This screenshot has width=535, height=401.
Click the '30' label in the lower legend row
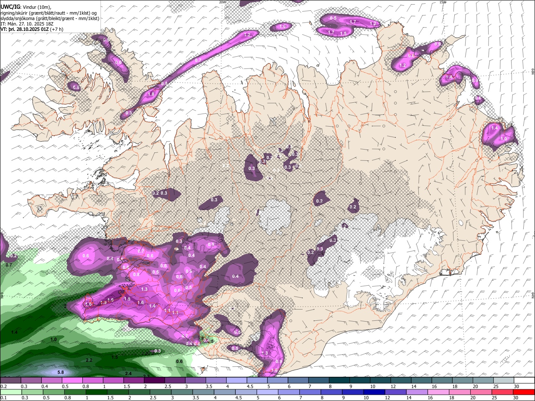click(x=515, y=398)
